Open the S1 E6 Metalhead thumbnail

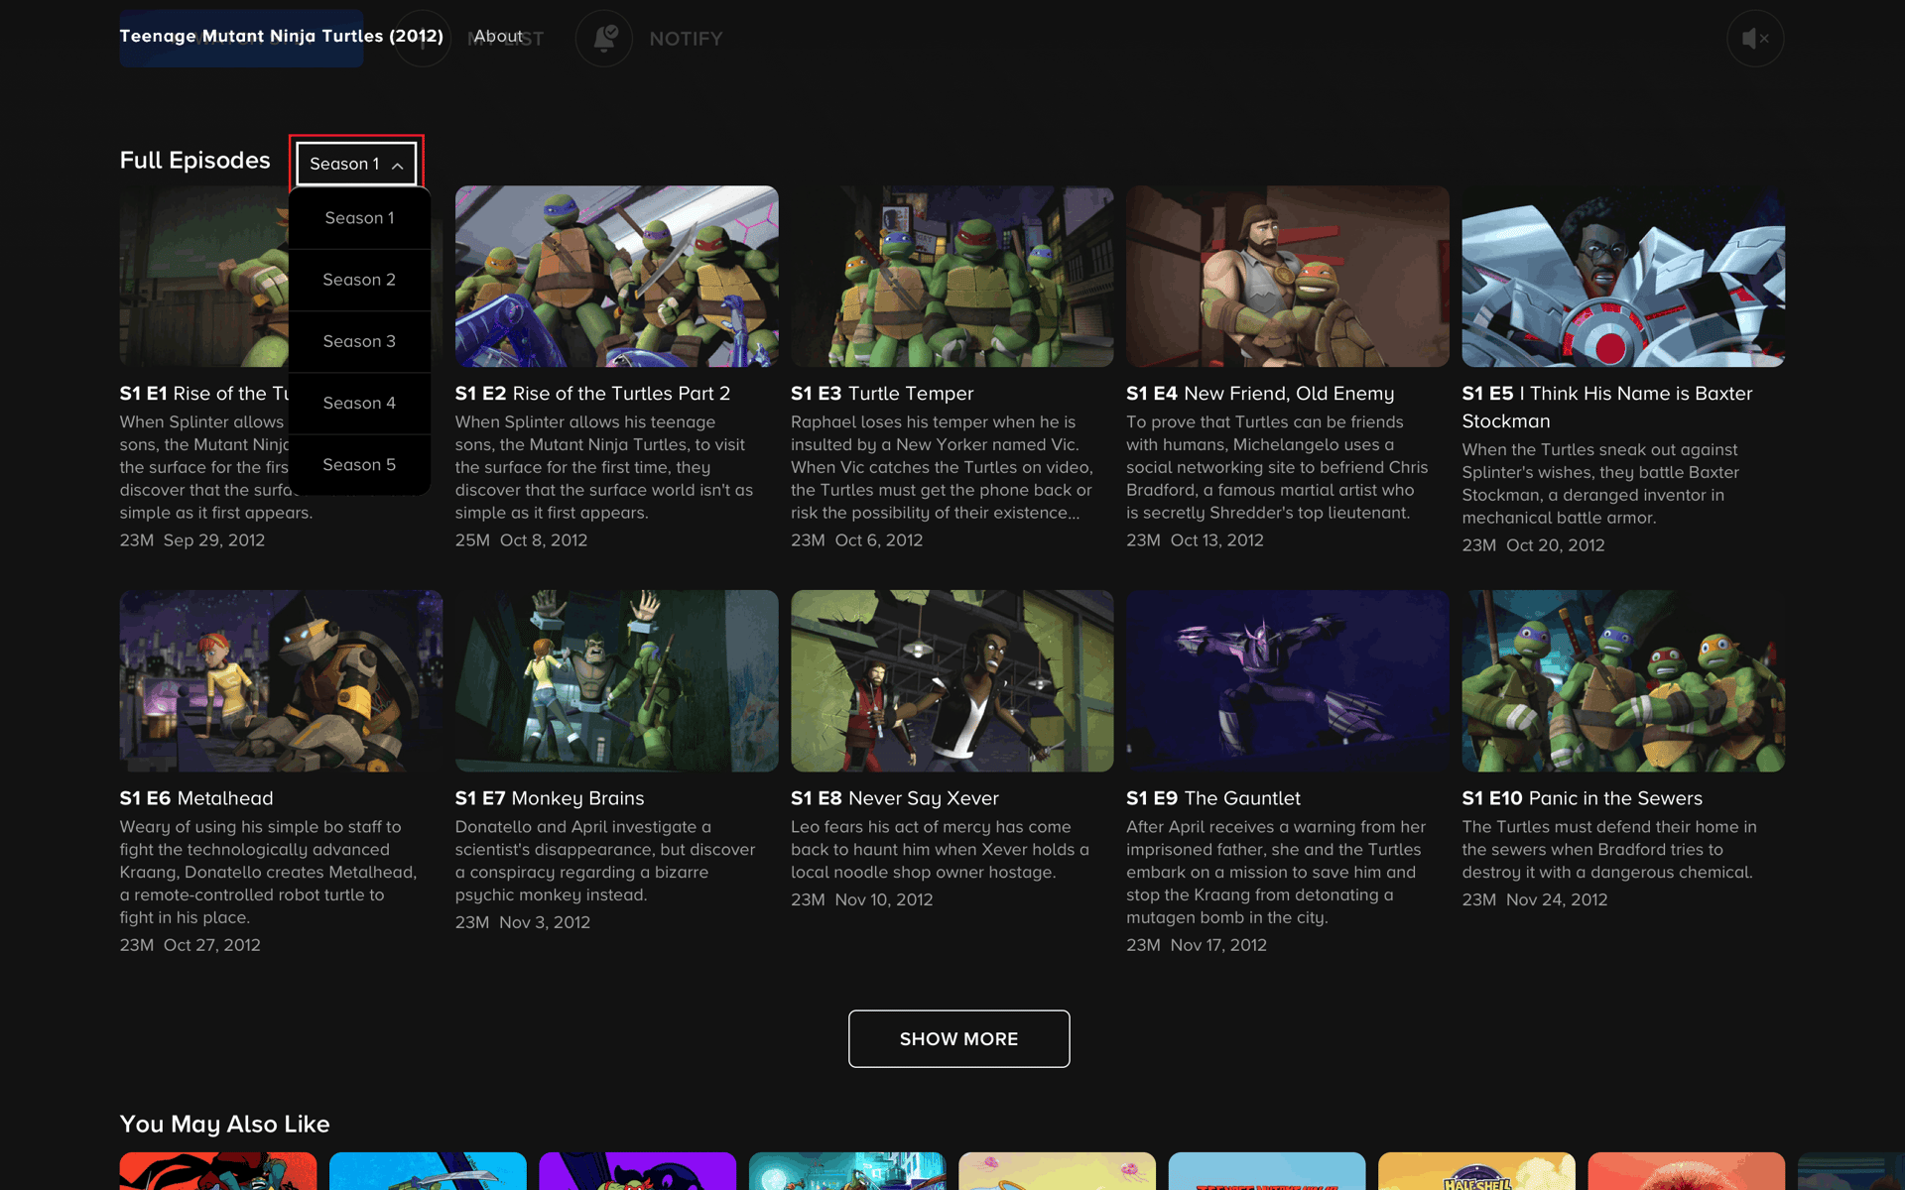click(x=281, y=680)
